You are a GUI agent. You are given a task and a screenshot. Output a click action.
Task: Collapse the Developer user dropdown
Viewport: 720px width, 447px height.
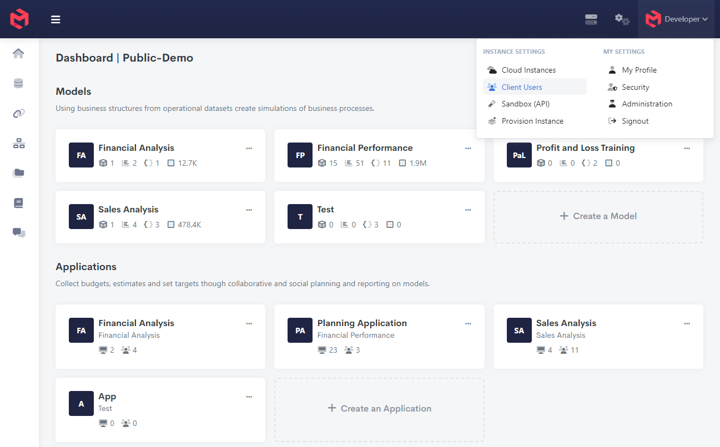click(x=676, y=19)
